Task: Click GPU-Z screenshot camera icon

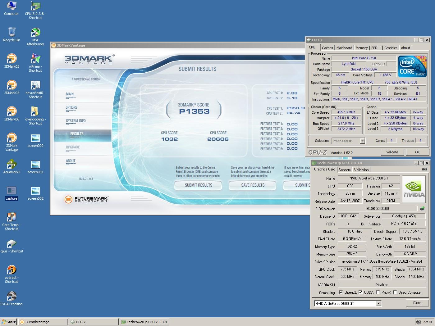Action: (x=424, y=169)
